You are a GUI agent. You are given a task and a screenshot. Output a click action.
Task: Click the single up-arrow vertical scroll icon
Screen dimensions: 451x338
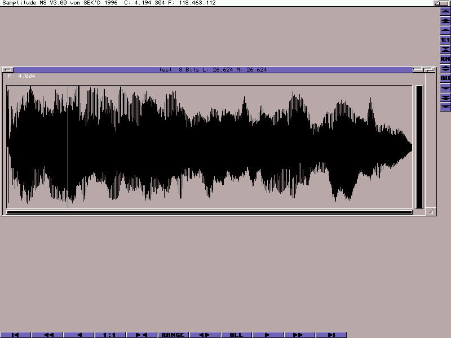pyautogui.click(x=445, y=30)
